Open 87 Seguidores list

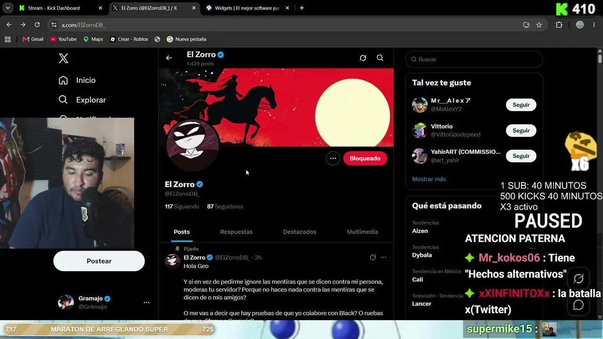225,206
